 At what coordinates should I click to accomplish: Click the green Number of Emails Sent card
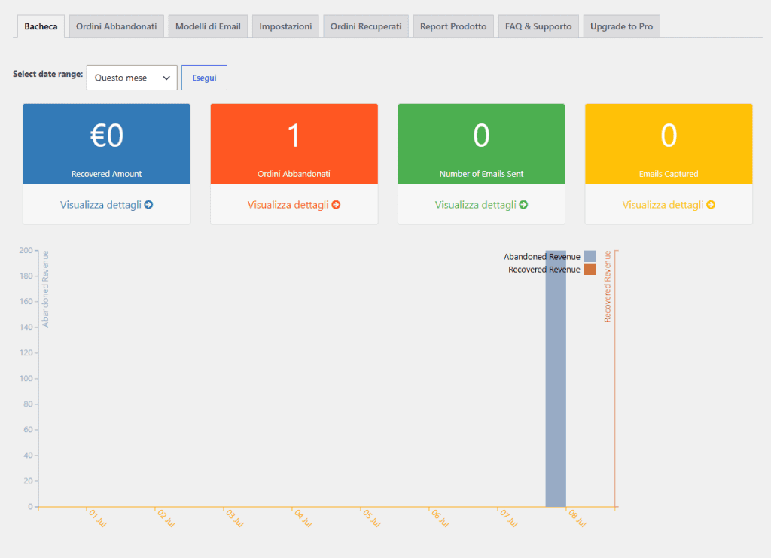tap(481, 144)
